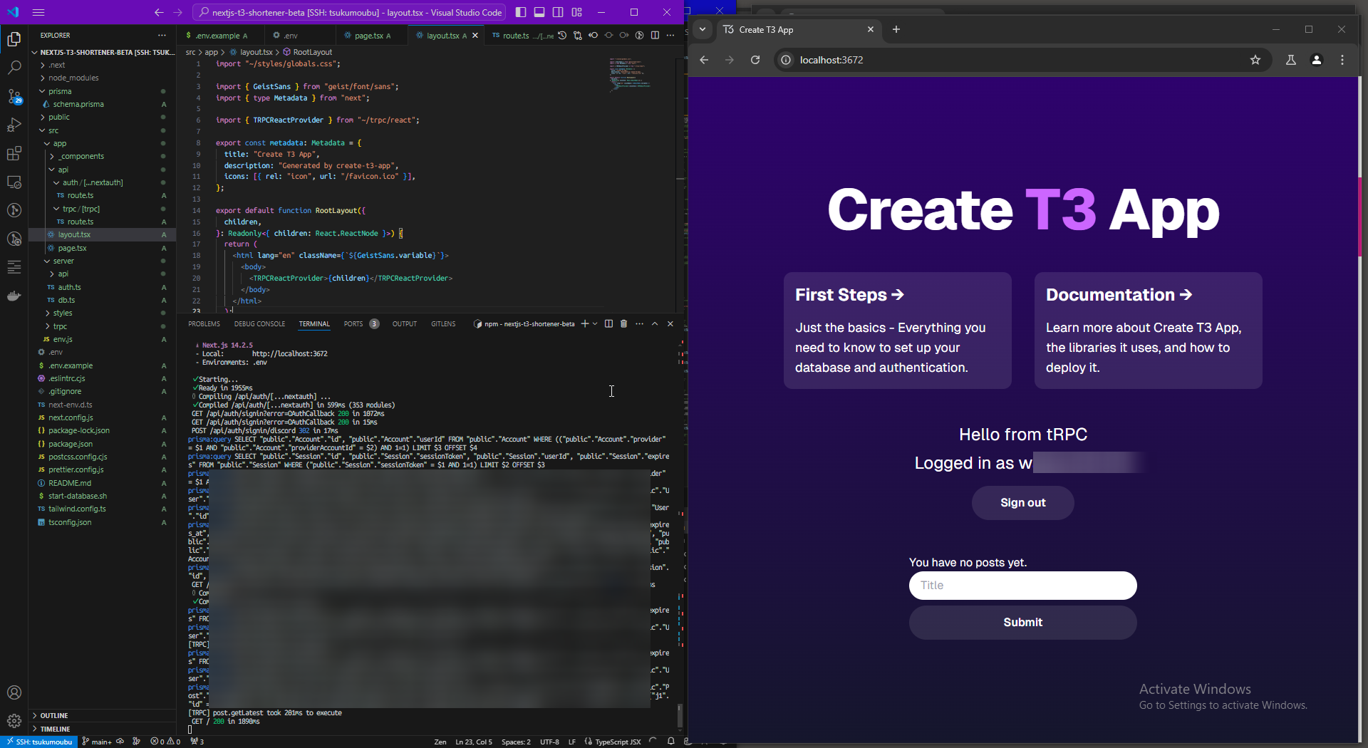Split the terminal panel
This screenshot has width=1368, height=748.
point(608,323)
